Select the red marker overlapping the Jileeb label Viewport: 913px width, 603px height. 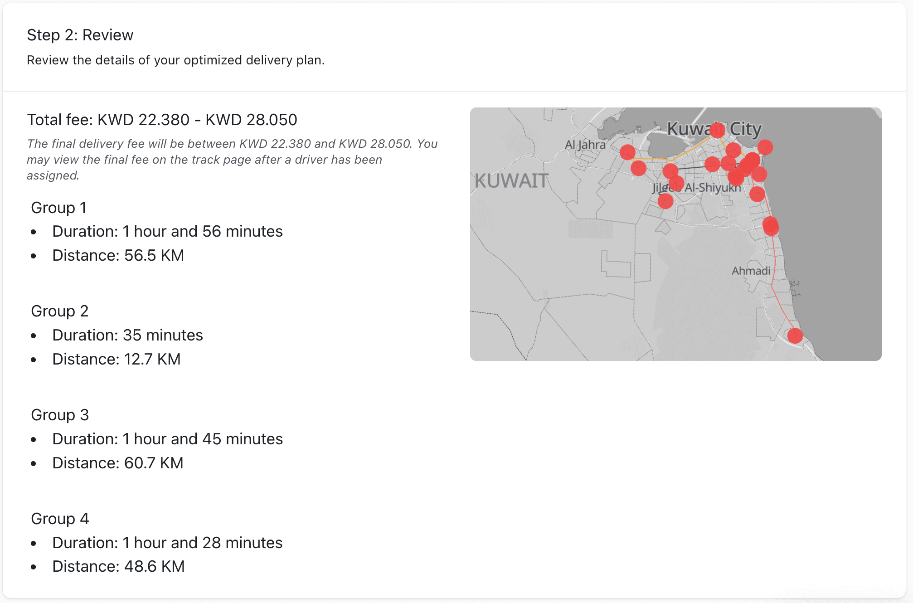click(676, 184)
